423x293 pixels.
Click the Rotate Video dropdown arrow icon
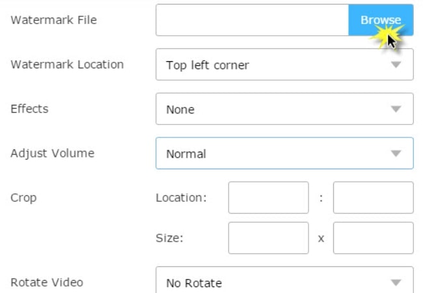coord(396,283)
